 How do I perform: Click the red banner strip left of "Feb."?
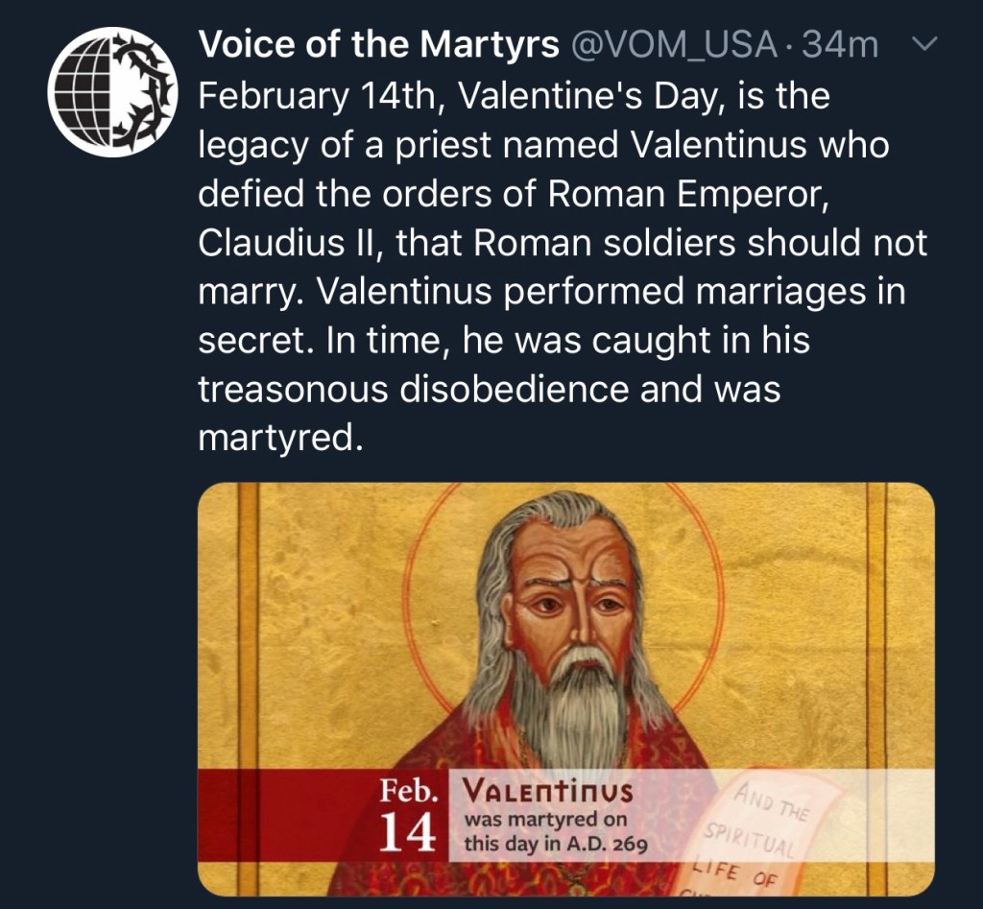pos(286,814)
